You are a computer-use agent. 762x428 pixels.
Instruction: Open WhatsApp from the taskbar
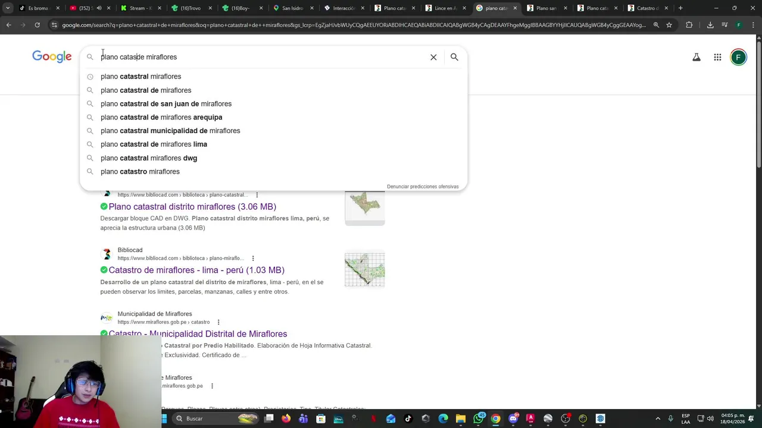pos(479,418)
